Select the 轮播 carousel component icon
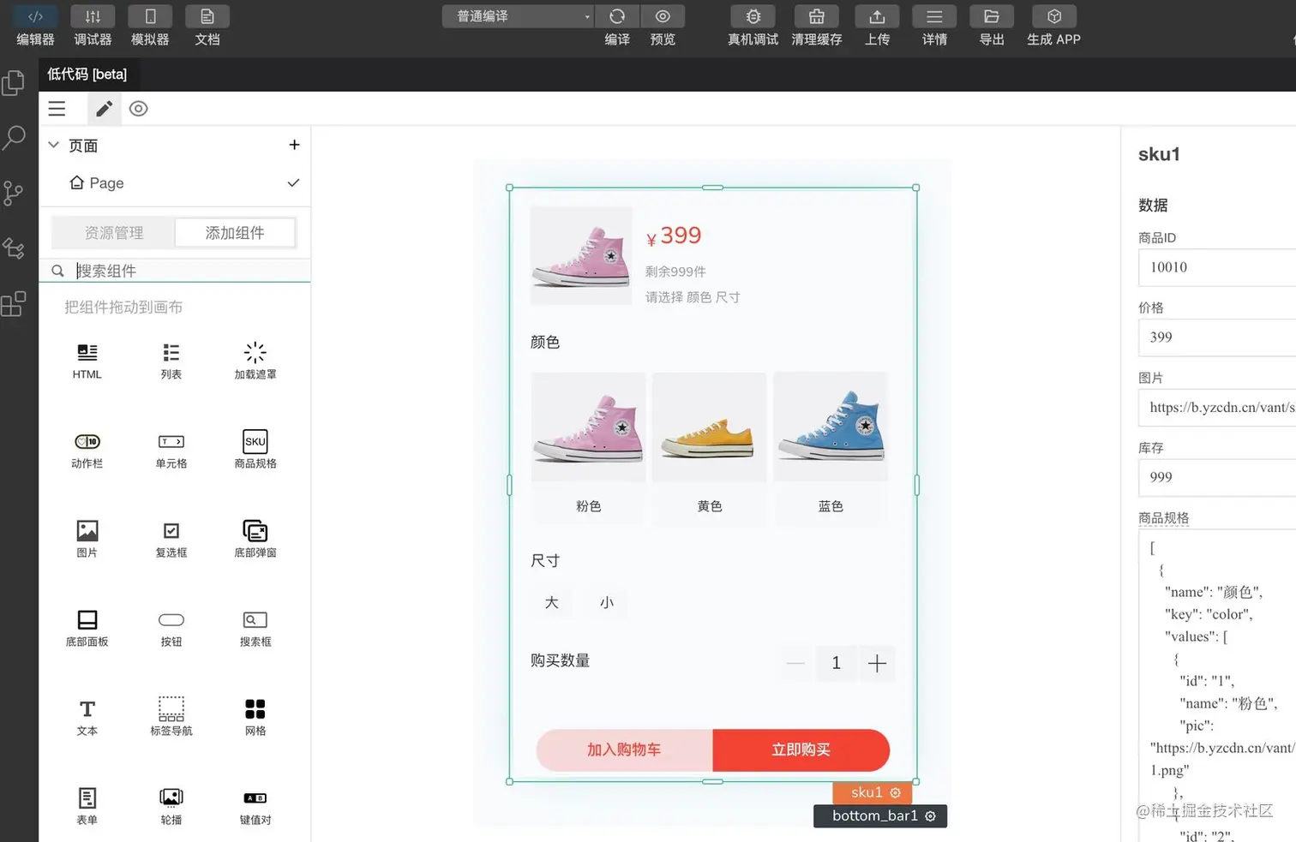This screenshot has width=1296, height=842. [171, 797]
